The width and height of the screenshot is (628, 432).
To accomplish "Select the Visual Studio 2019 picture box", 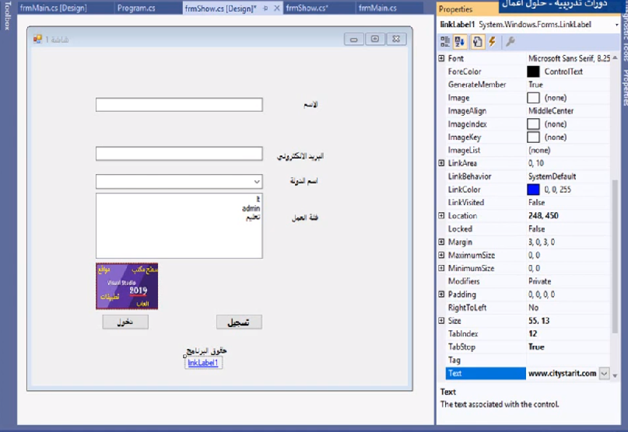I will coord(127,285).
